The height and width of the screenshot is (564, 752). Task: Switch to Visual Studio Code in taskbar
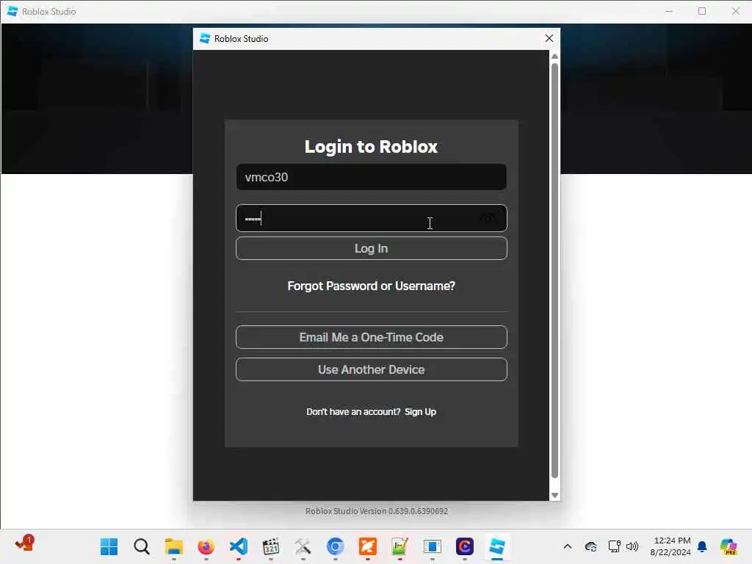pyautogui.click(x=239, y=546)
